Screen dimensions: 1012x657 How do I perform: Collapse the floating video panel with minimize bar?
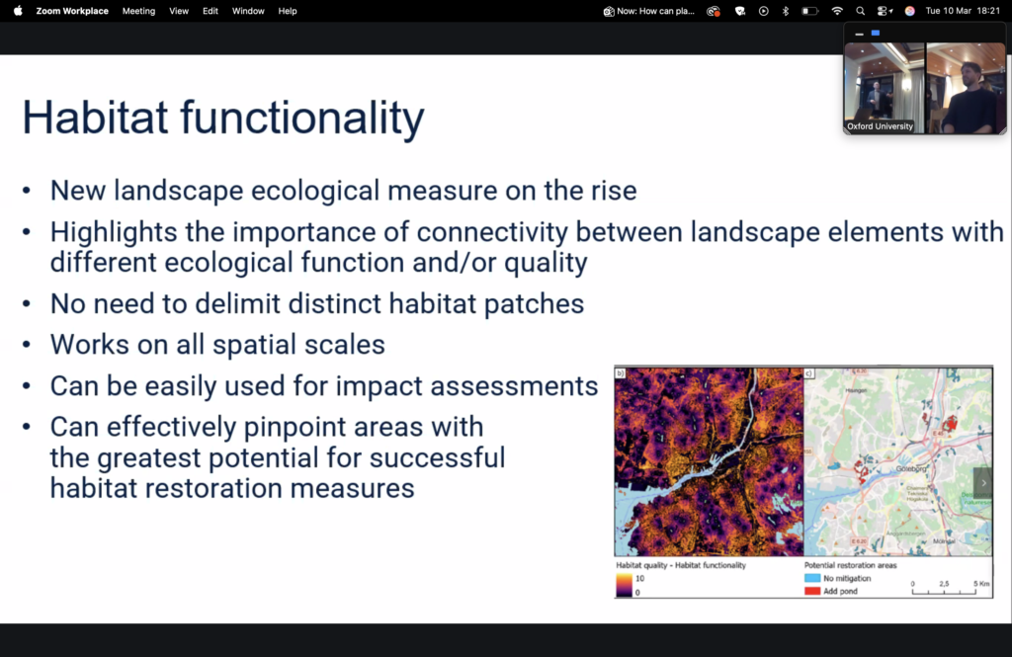(x=859, y=34)
